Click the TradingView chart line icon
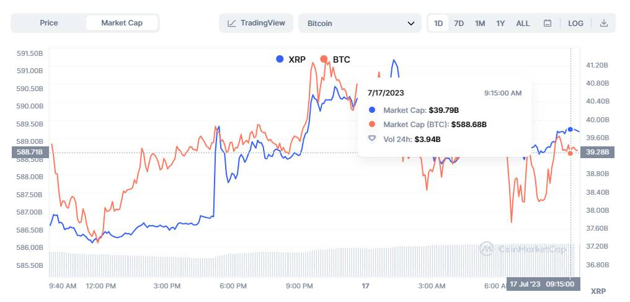630x302 pixels. [x=232, y=24]
